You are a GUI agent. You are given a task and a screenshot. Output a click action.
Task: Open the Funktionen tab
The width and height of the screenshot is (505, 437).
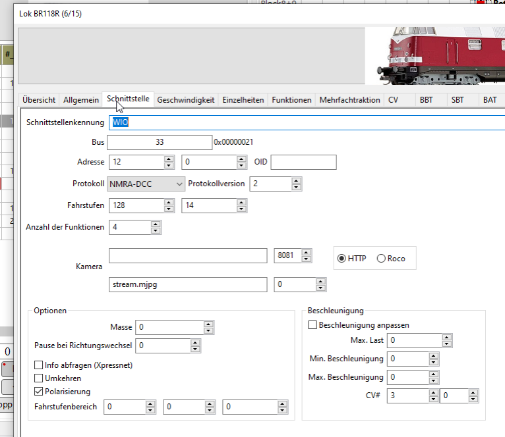click(291, 100)
